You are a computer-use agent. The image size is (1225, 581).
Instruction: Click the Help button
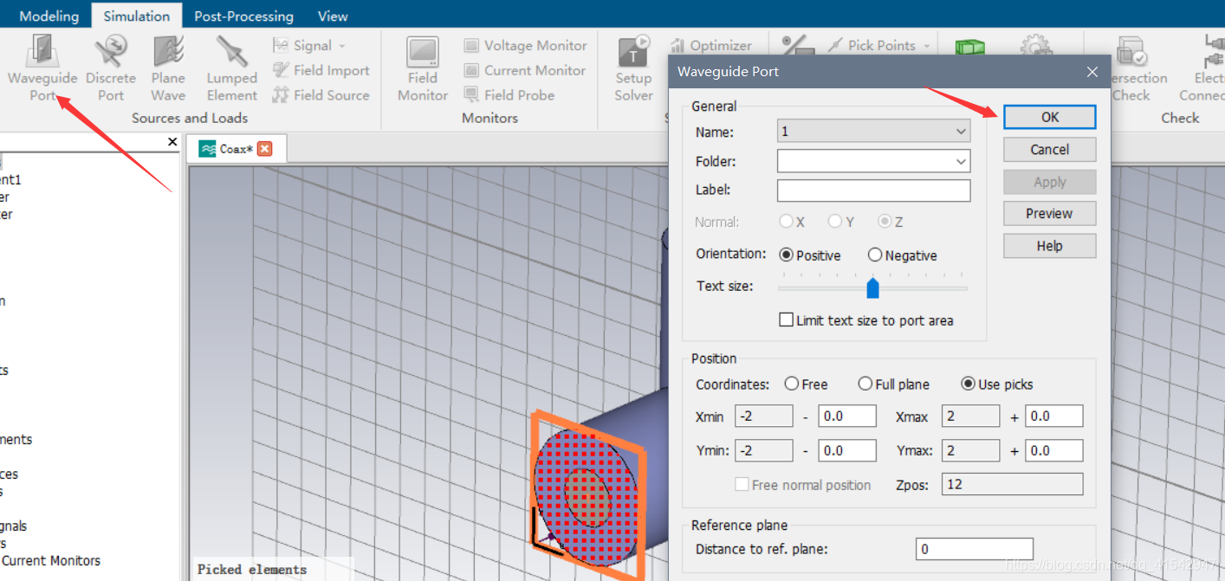pos(1049,246)
